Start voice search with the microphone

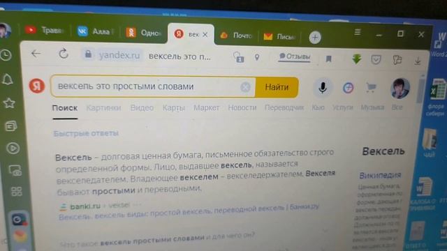click(323, 88)
